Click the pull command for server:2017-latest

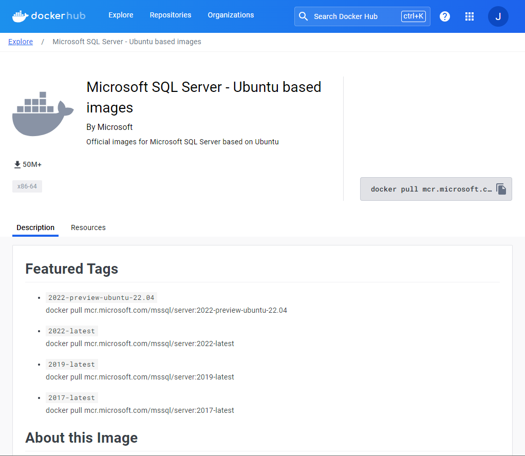coord(140,410)
